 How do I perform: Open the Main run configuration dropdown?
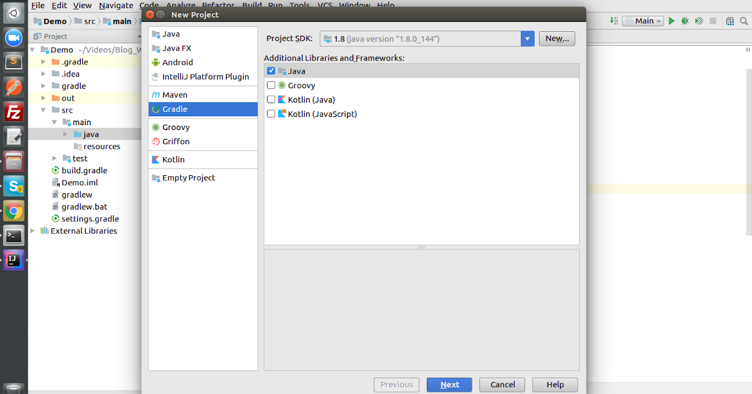(x=642, y=21)
